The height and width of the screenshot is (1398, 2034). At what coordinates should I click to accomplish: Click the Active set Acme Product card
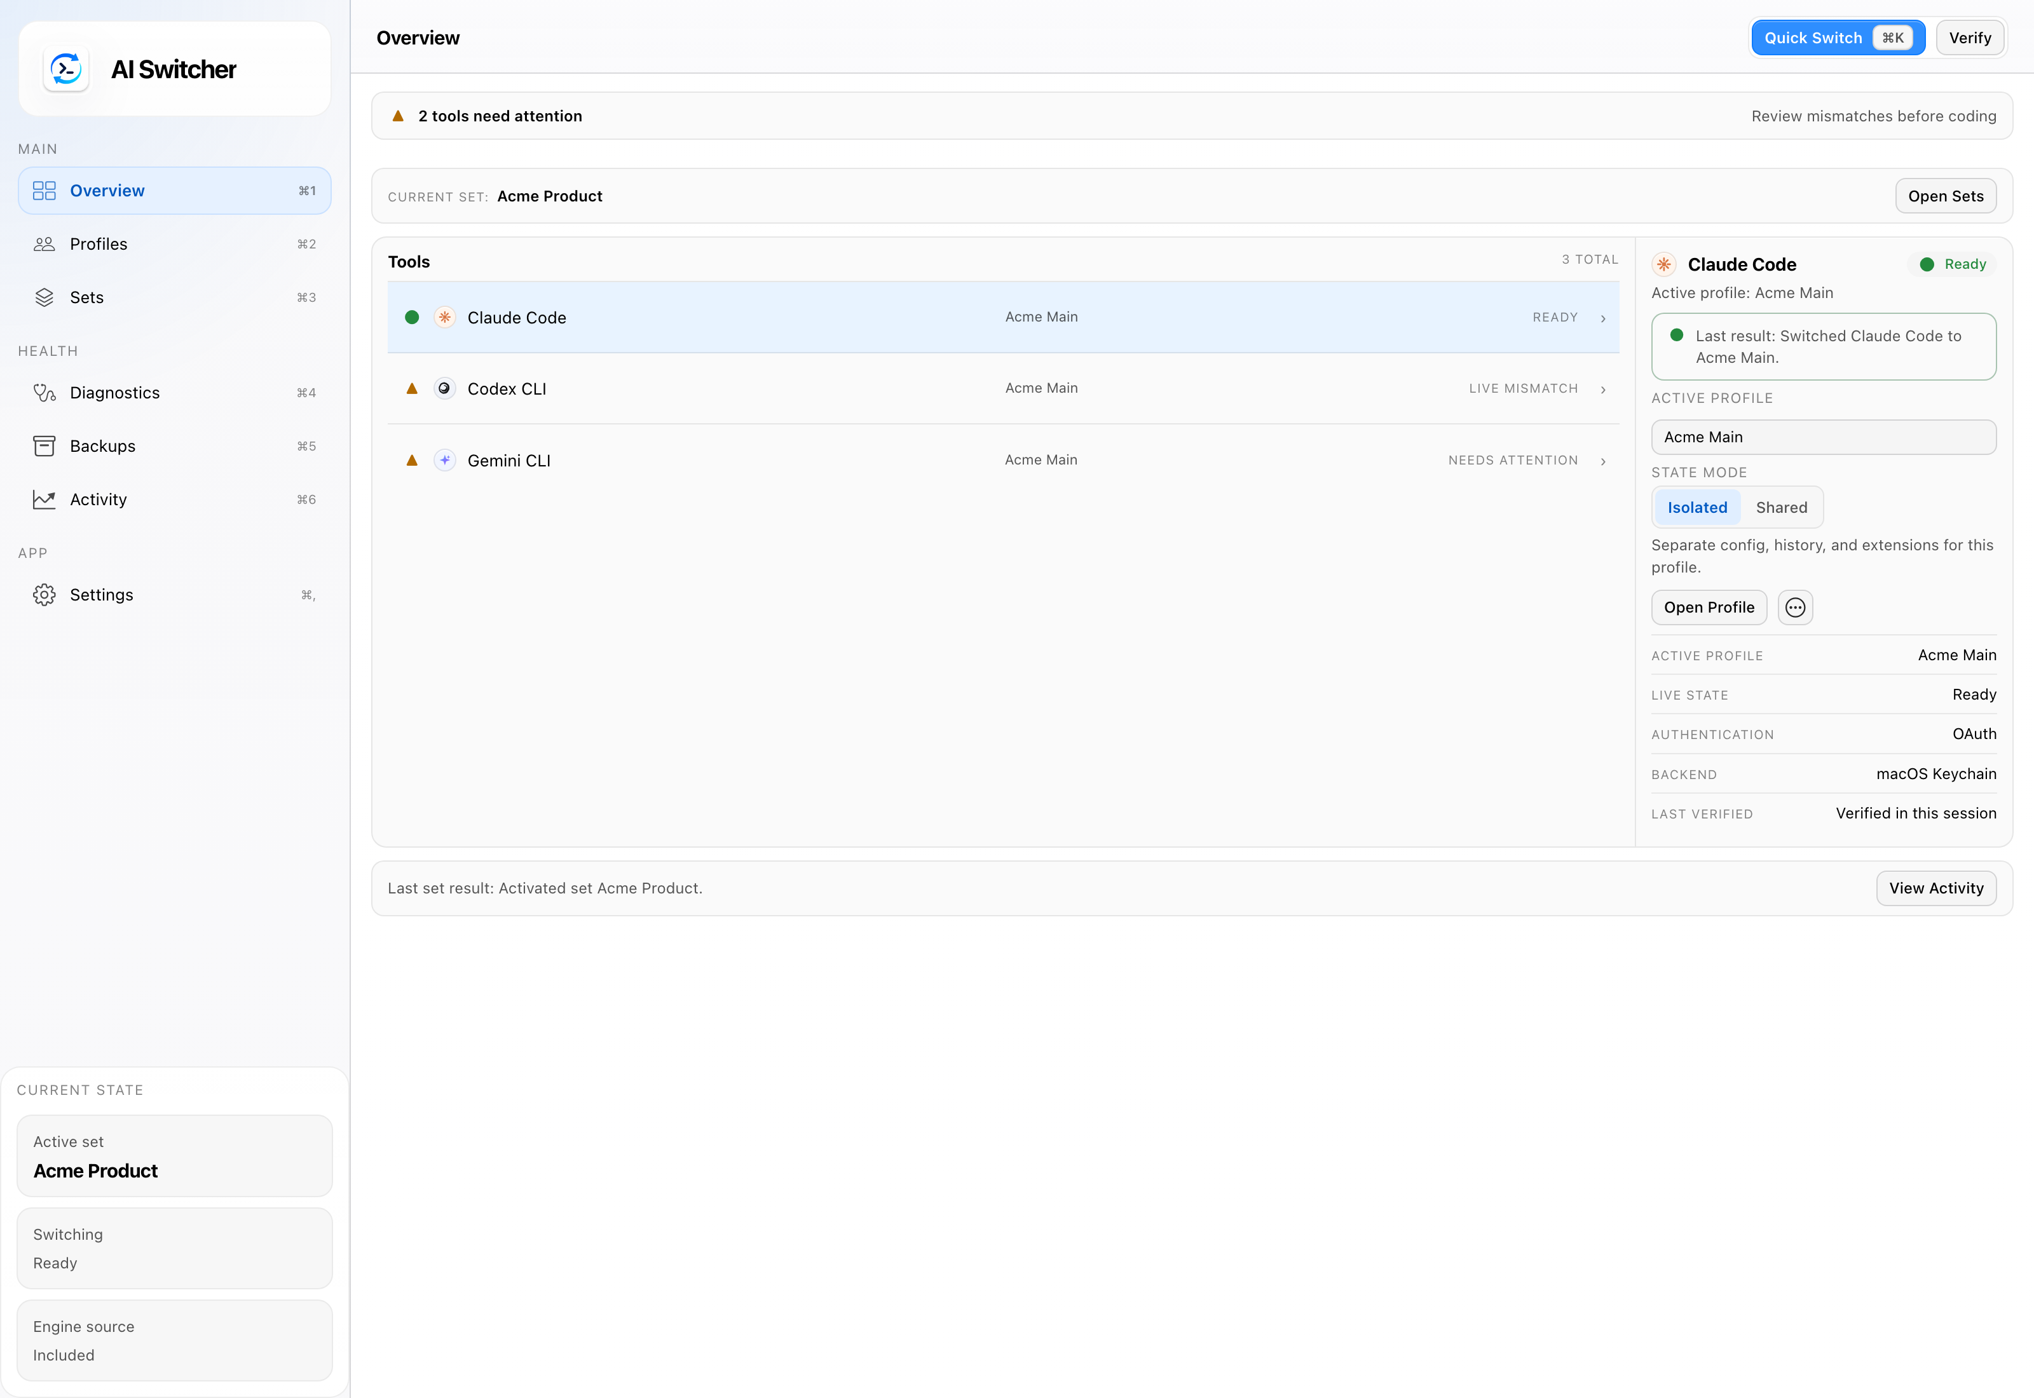(x=174, y=1157)
